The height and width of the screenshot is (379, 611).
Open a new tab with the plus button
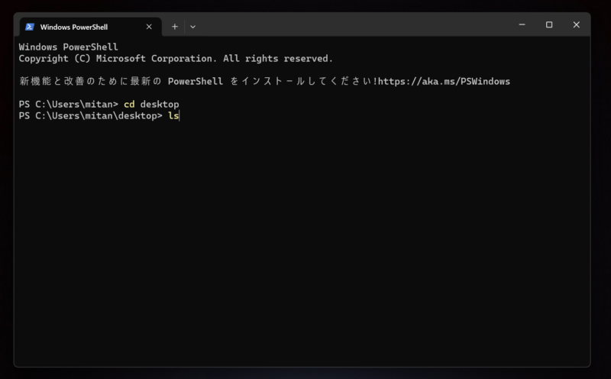click(175, 27)
